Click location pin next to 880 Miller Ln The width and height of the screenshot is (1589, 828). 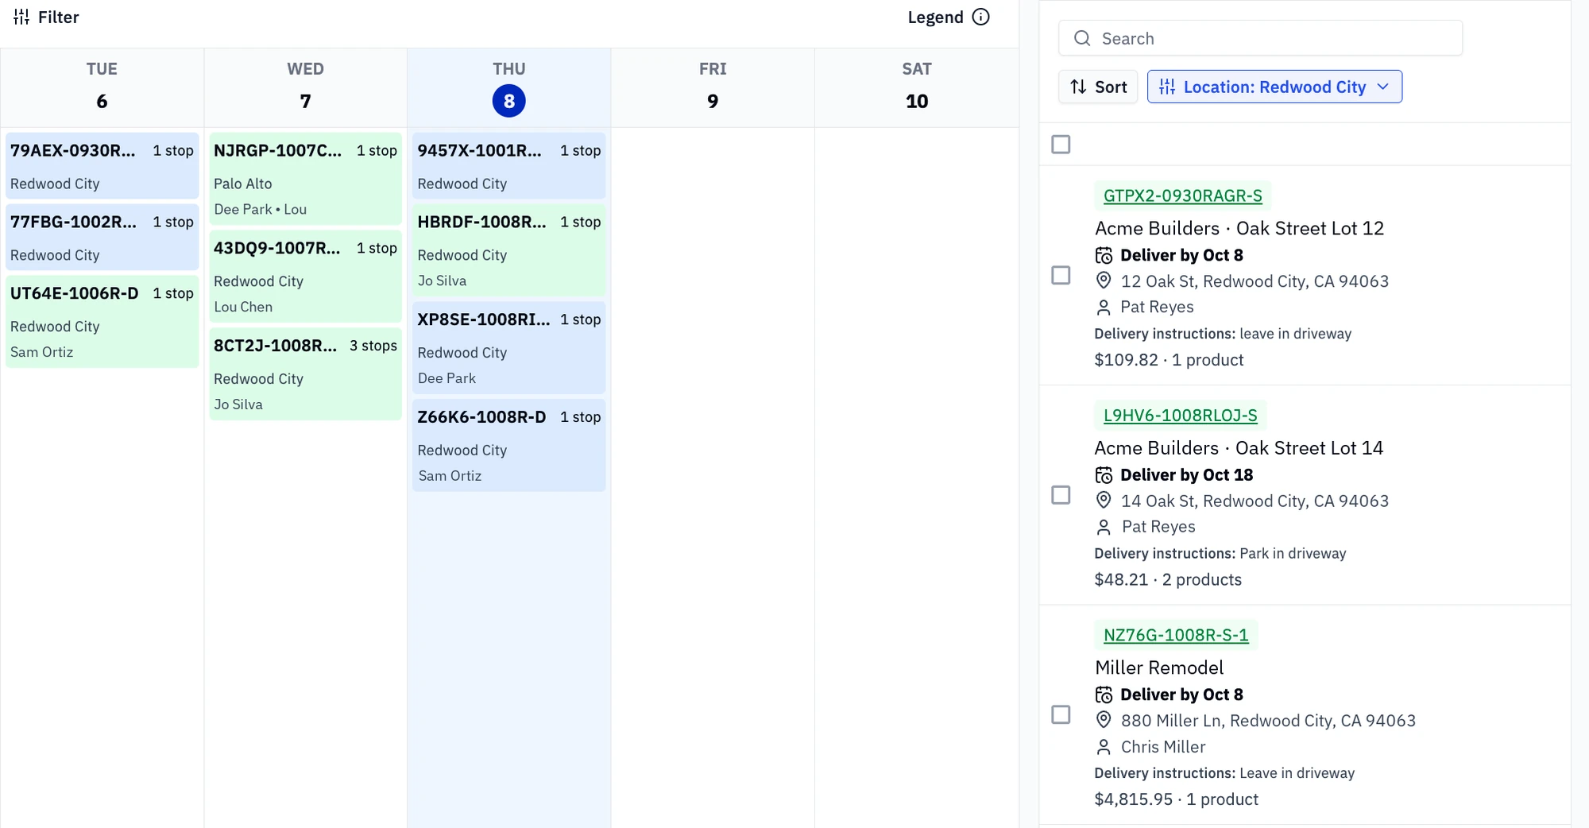1104,720
